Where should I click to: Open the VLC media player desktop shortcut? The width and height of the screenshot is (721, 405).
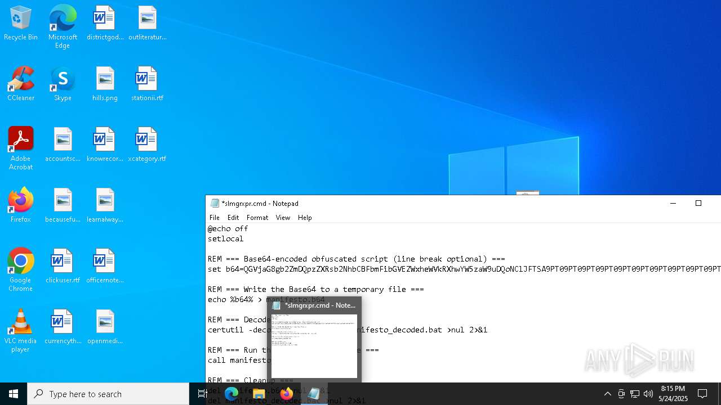click(x=21, y=330)
